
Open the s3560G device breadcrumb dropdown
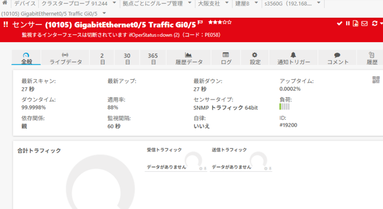(x=318, y=4)
